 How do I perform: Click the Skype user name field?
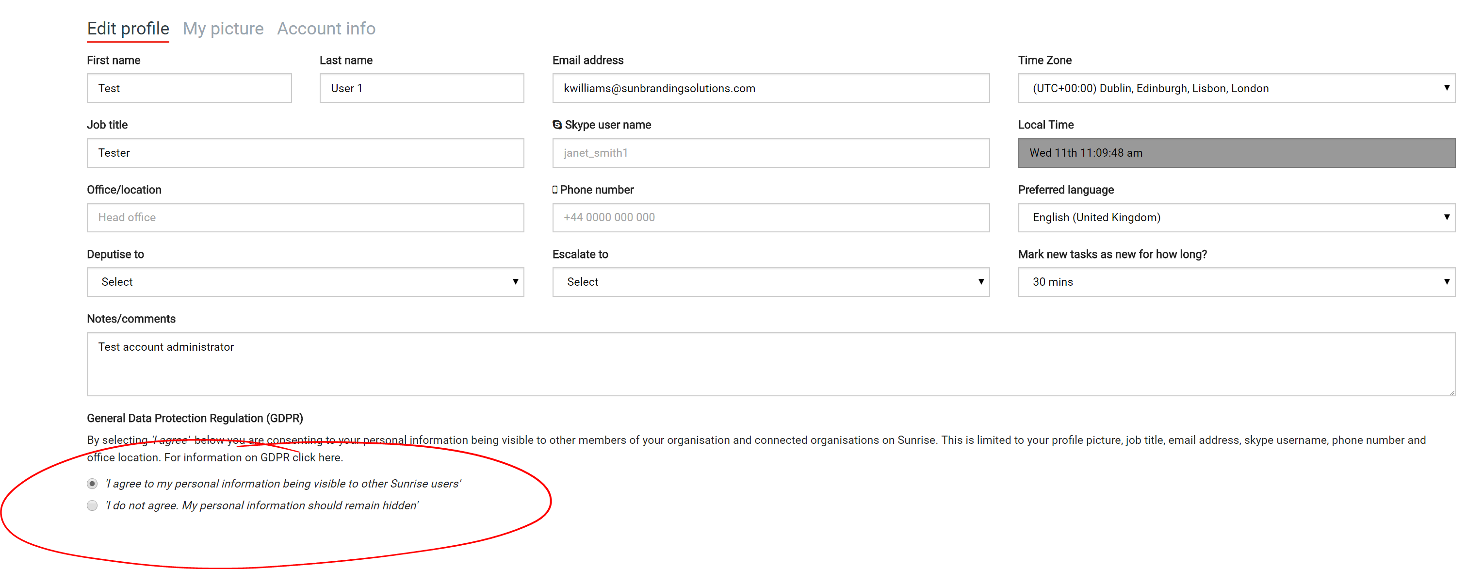[770, 153]
